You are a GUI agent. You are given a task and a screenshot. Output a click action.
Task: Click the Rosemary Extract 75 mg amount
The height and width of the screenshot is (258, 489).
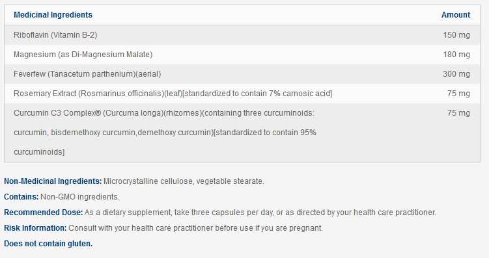[458, 94]
